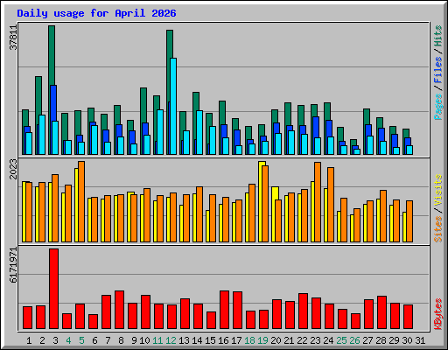Click the red KBytes bar for day 22

pos(303,311)
